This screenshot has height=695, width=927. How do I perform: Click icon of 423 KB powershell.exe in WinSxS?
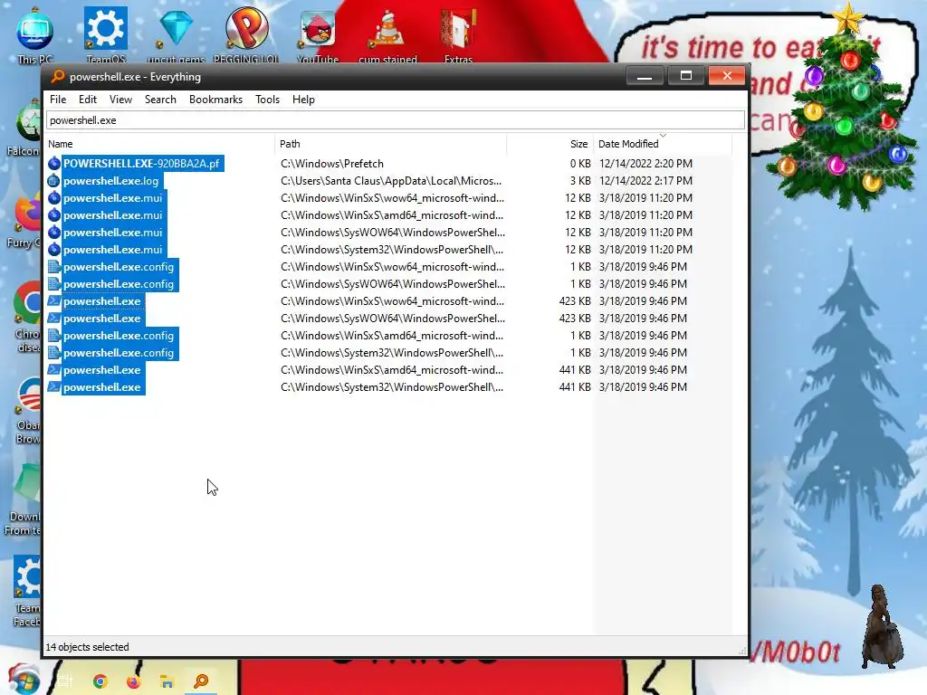click(x=54, y=300)
